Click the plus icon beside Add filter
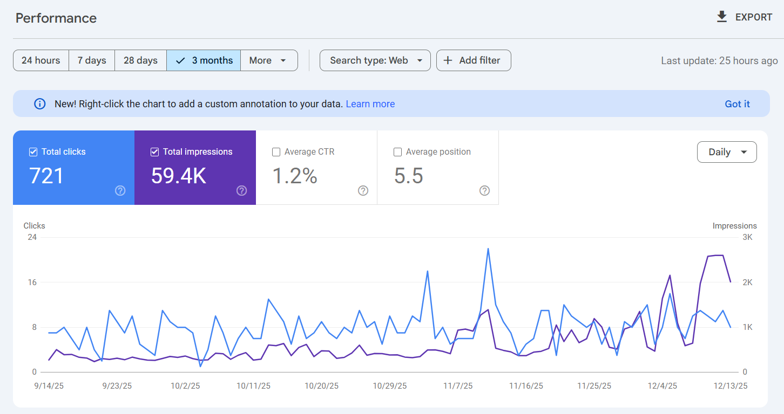Viewport: 784px width, 414px height. tap(448, 60)
